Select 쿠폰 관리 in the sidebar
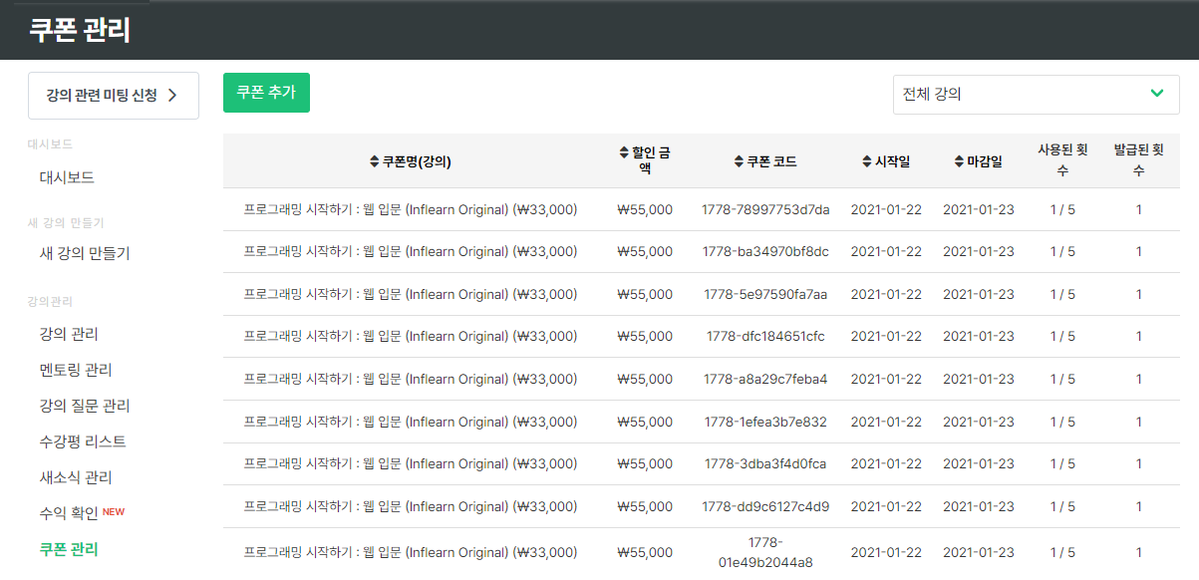1199x580 pixels. 69,549
